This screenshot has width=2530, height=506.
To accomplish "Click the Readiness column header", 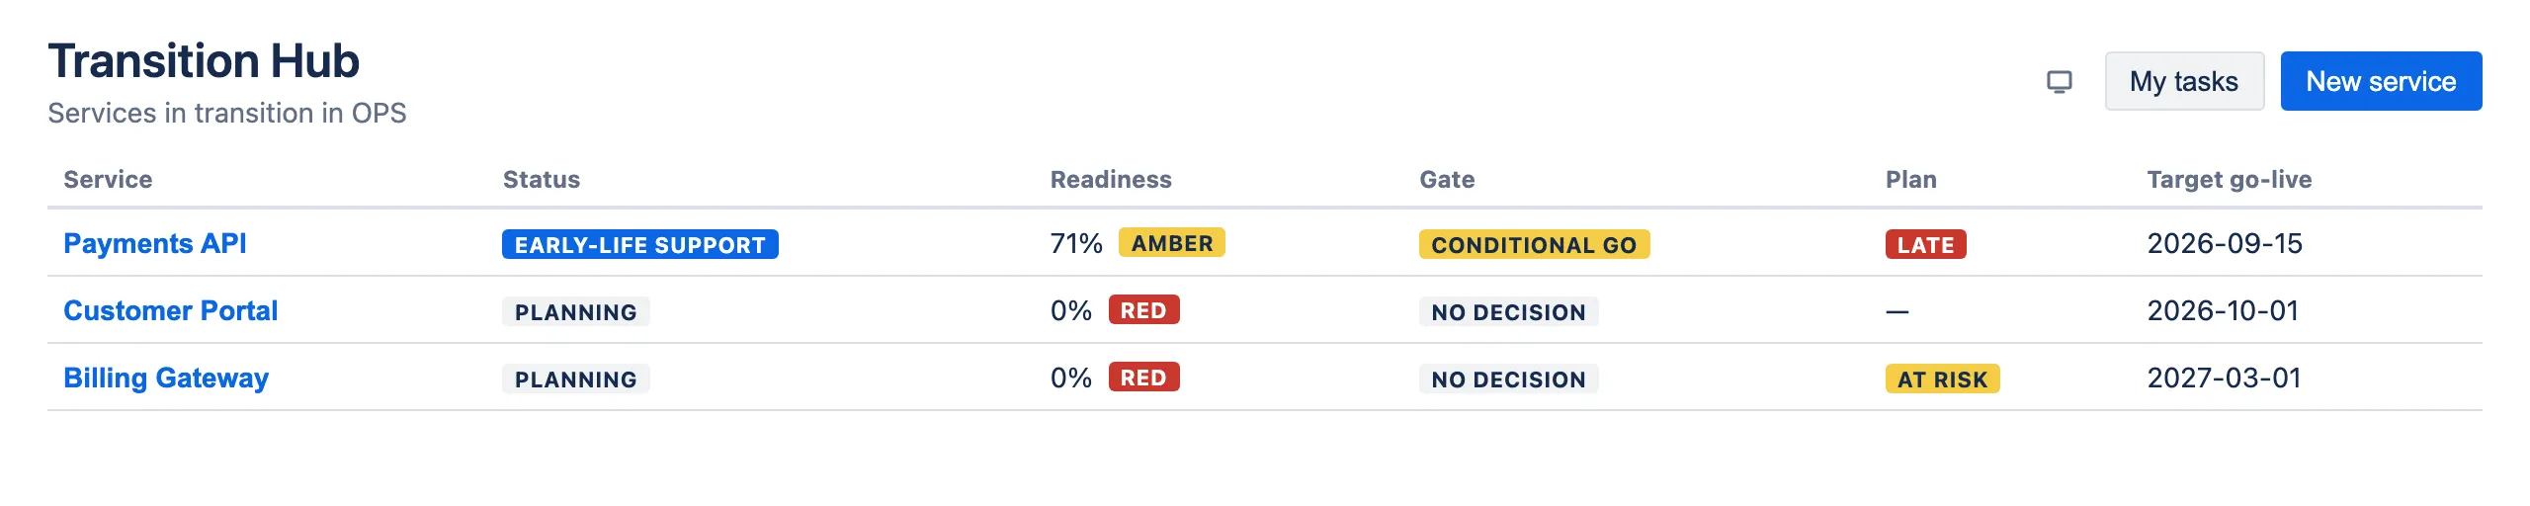I will [1111, 179].
